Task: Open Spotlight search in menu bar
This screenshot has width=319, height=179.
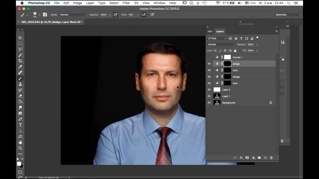Action: [x=289, y=3]
